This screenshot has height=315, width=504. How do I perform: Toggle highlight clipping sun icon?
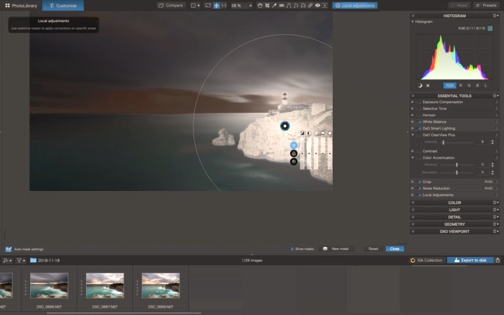pyautogui.click(x=428, y=85)
